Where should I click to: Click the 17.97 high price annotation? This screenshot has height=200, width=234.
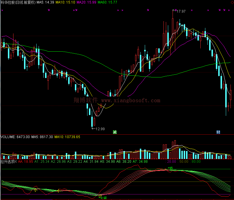[181, 11]
